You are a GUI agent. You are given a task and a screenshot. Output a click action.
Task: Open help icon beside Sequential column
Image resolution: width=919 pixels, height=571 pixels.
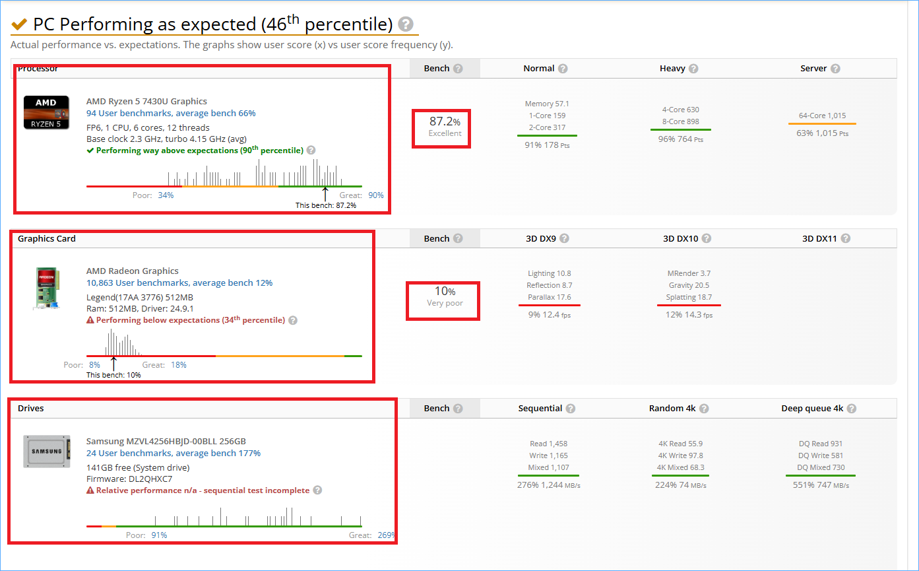point(571,409)
